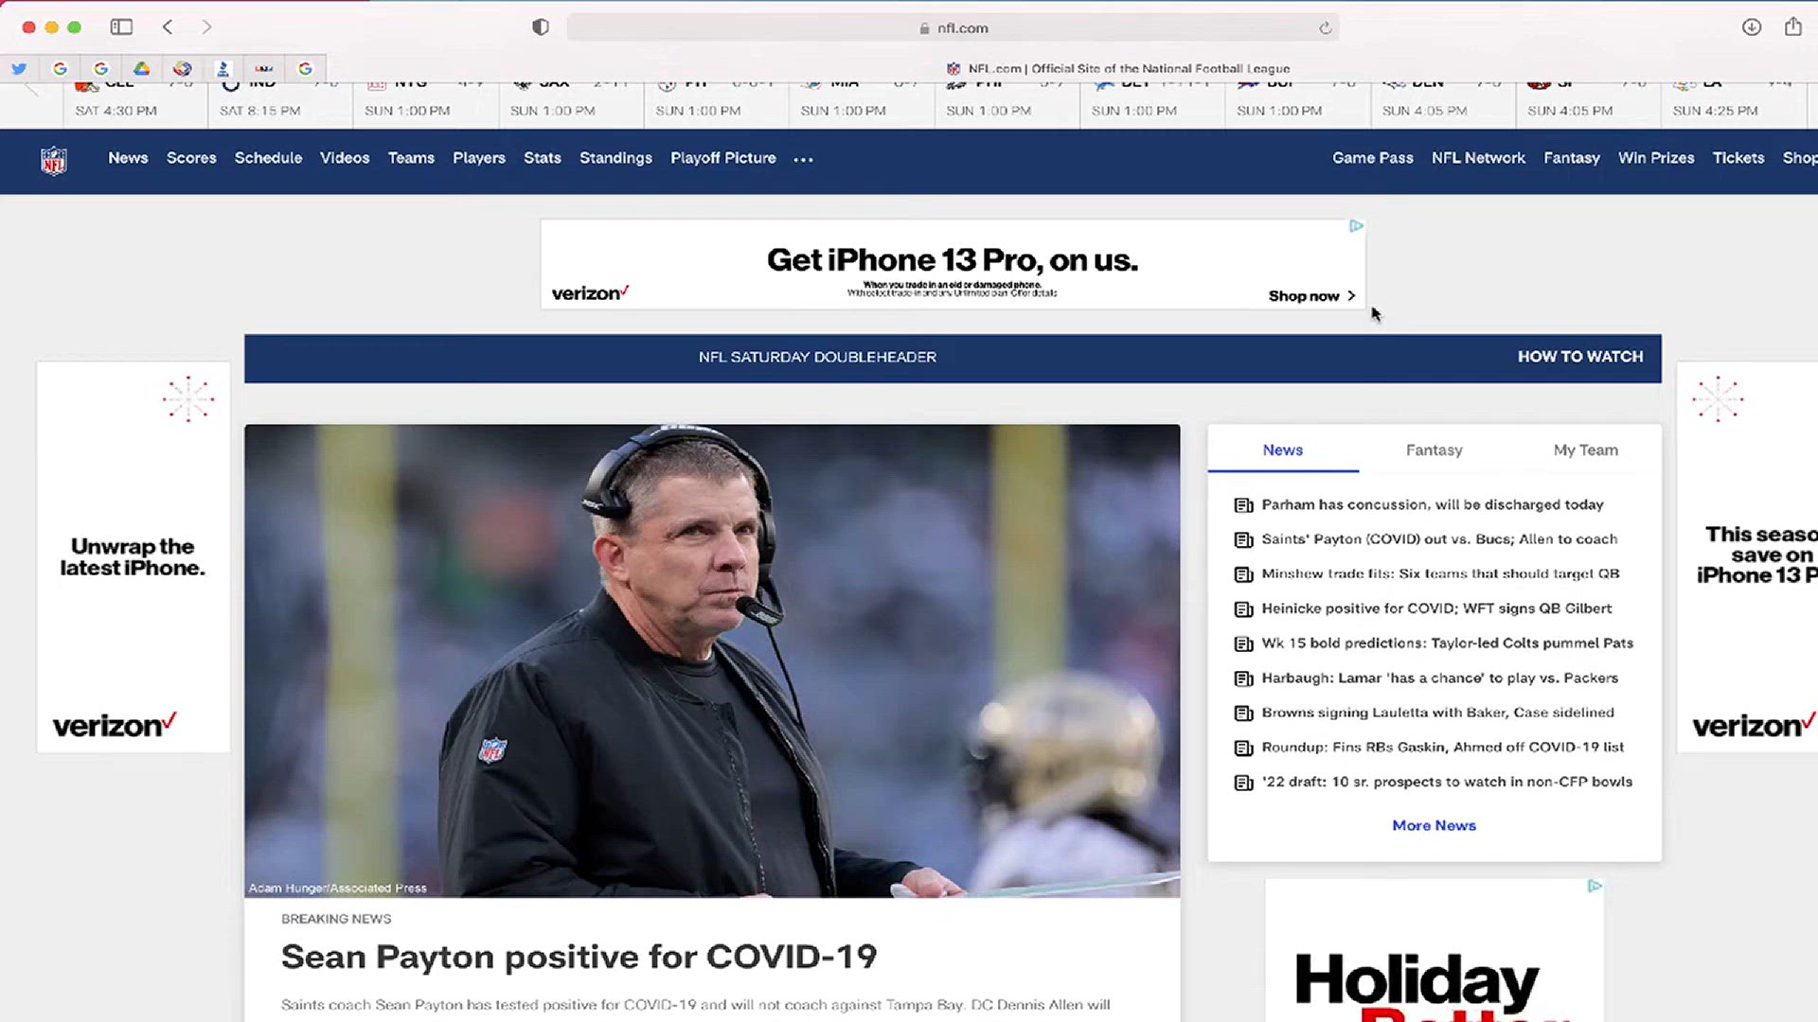
Task: Click the lock icon in the address bar
Action: (924, 28)
